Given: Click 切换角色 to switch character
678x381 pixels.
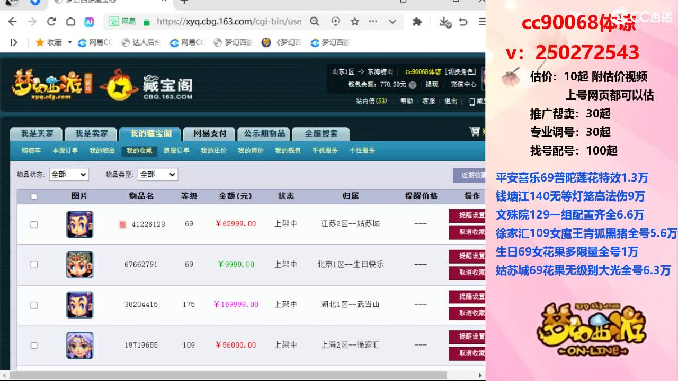Looking at the screenshot, I should 460,72.
